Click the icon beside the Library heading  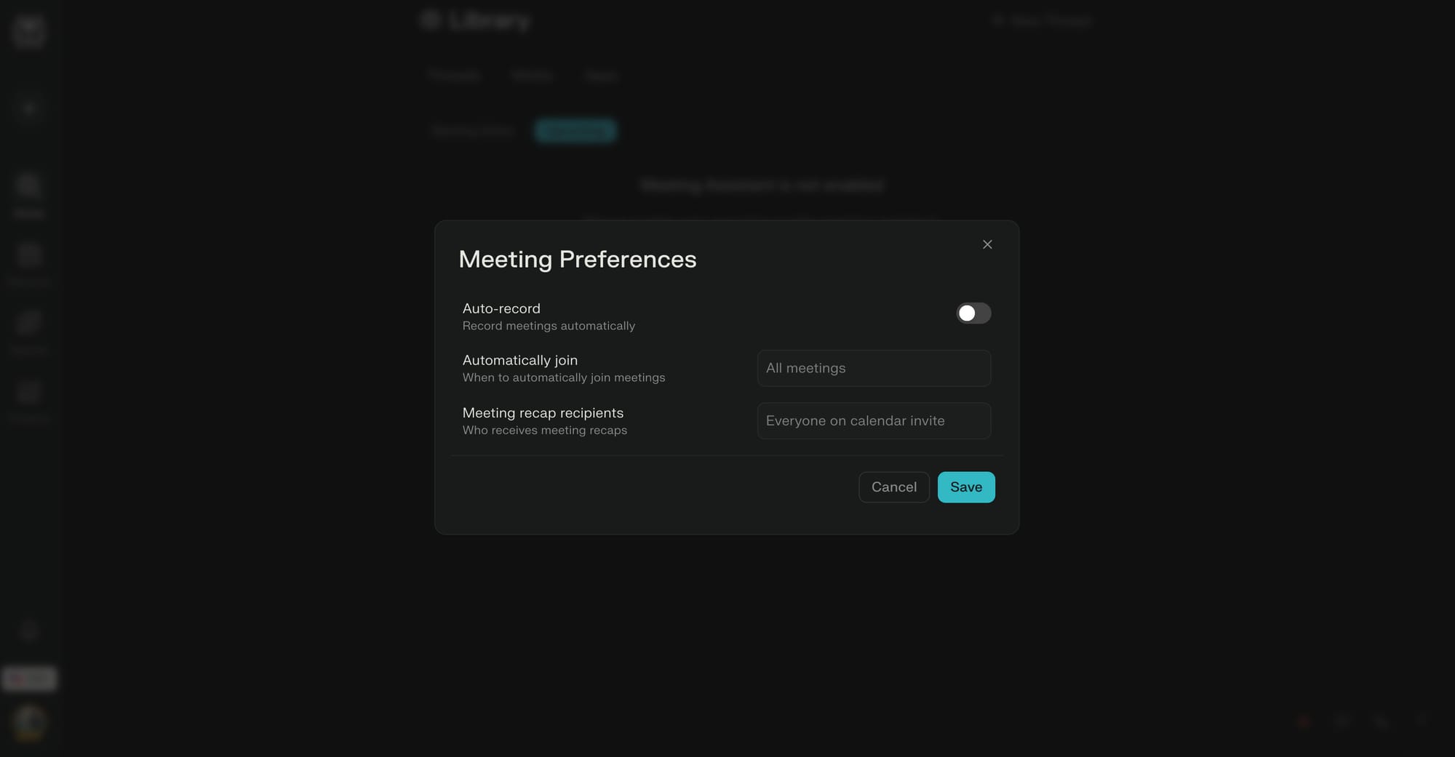pos(431,20)
